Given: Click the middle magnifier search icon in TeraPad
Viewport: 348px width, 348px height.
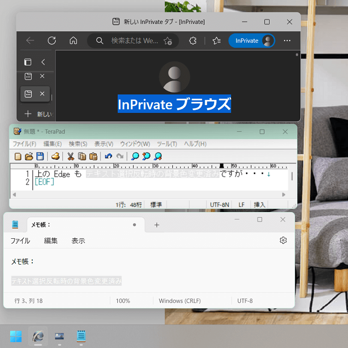Looking at the screenshot, I should [146, 156].
